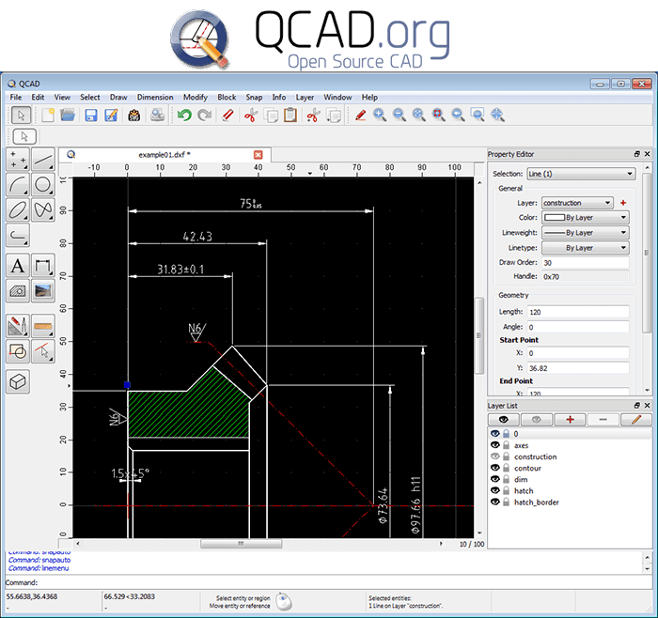The image size is (658, 618).
Task: Open the Lineweight By Layer dropdown
Action: click(x=586, y=233)
